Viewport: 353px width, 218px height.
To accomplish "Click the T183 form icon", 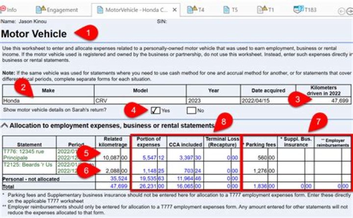I will click(x=297, y=9).
